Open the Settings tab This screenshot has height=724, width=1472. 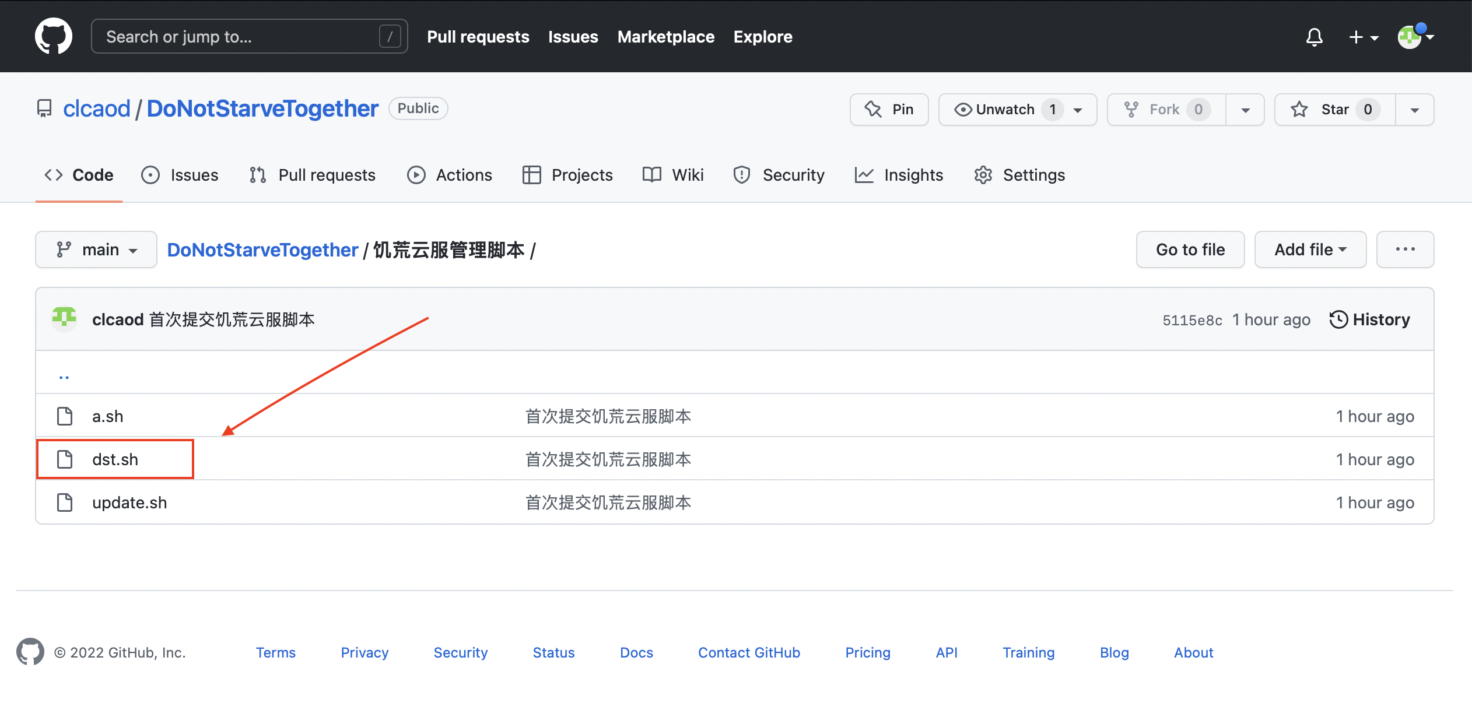coord(1019,175)
